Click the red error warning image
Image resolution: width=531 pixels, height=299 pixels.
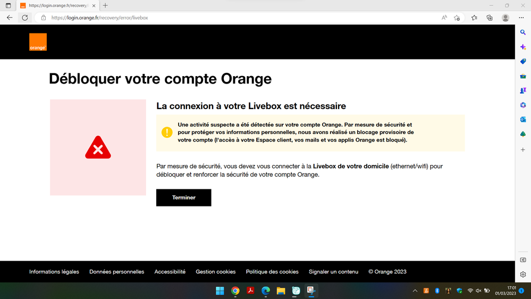[x=98, y=147]
